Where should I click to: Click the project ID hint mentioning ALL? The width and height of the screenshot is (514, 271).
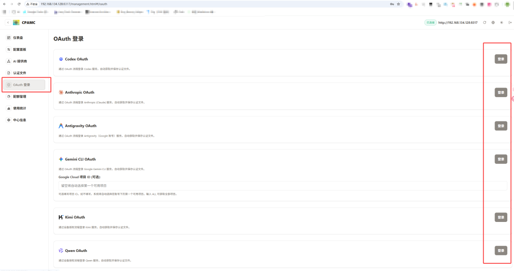click(119, 194)
